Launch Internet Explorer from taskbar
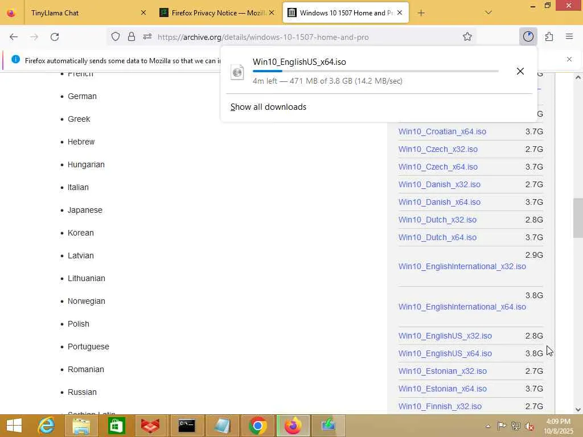The width and height of the screenshot is (583, 437). (47, 426)
